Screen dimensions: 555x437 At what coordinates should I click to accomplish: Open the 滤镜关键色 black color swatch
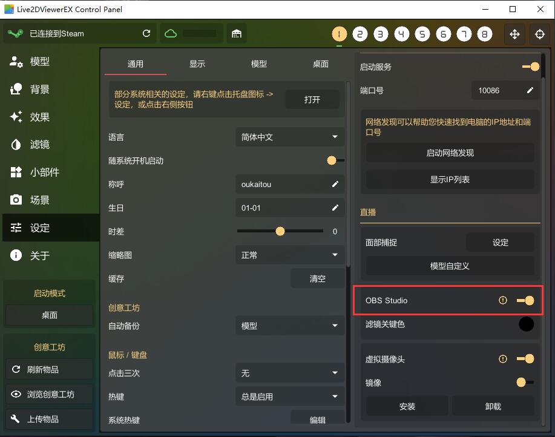[x=526, y=324]
